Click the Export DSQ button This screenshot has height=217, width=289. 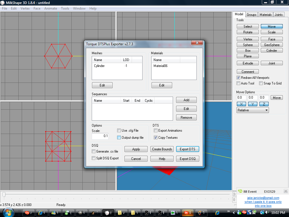187,159
